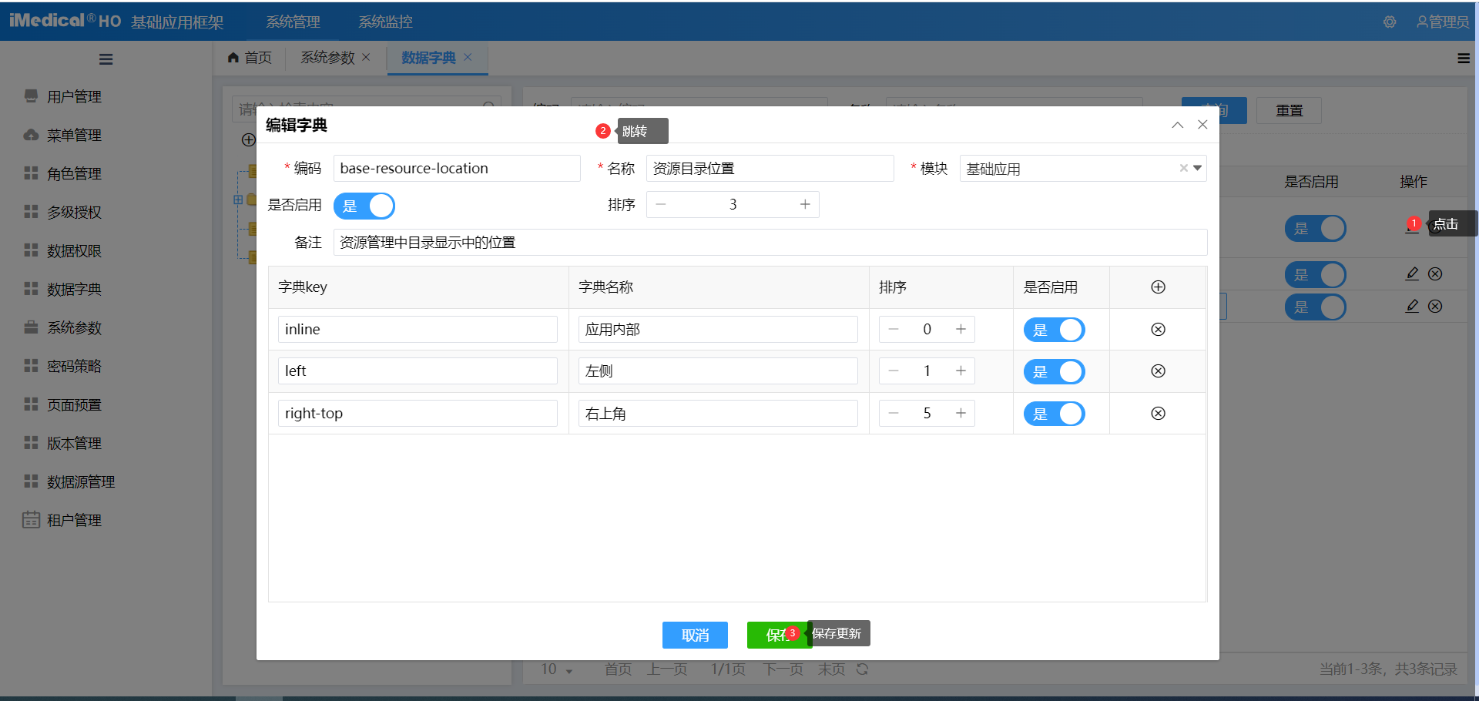The width and height of the screenshot is (1479, 701).
Task: Increase the inline row sort order
Action: [x=961, y=330]
